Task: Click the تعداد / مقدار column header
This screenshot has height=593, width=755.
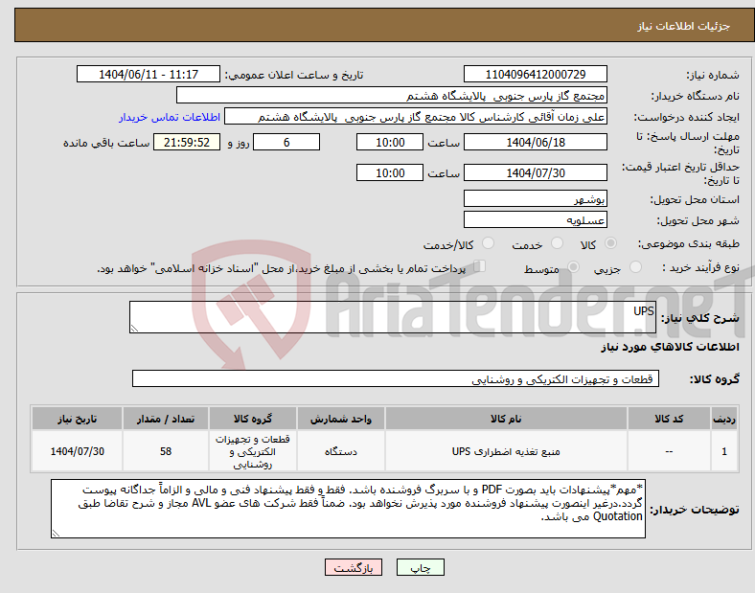Action: tap(166, 419)
